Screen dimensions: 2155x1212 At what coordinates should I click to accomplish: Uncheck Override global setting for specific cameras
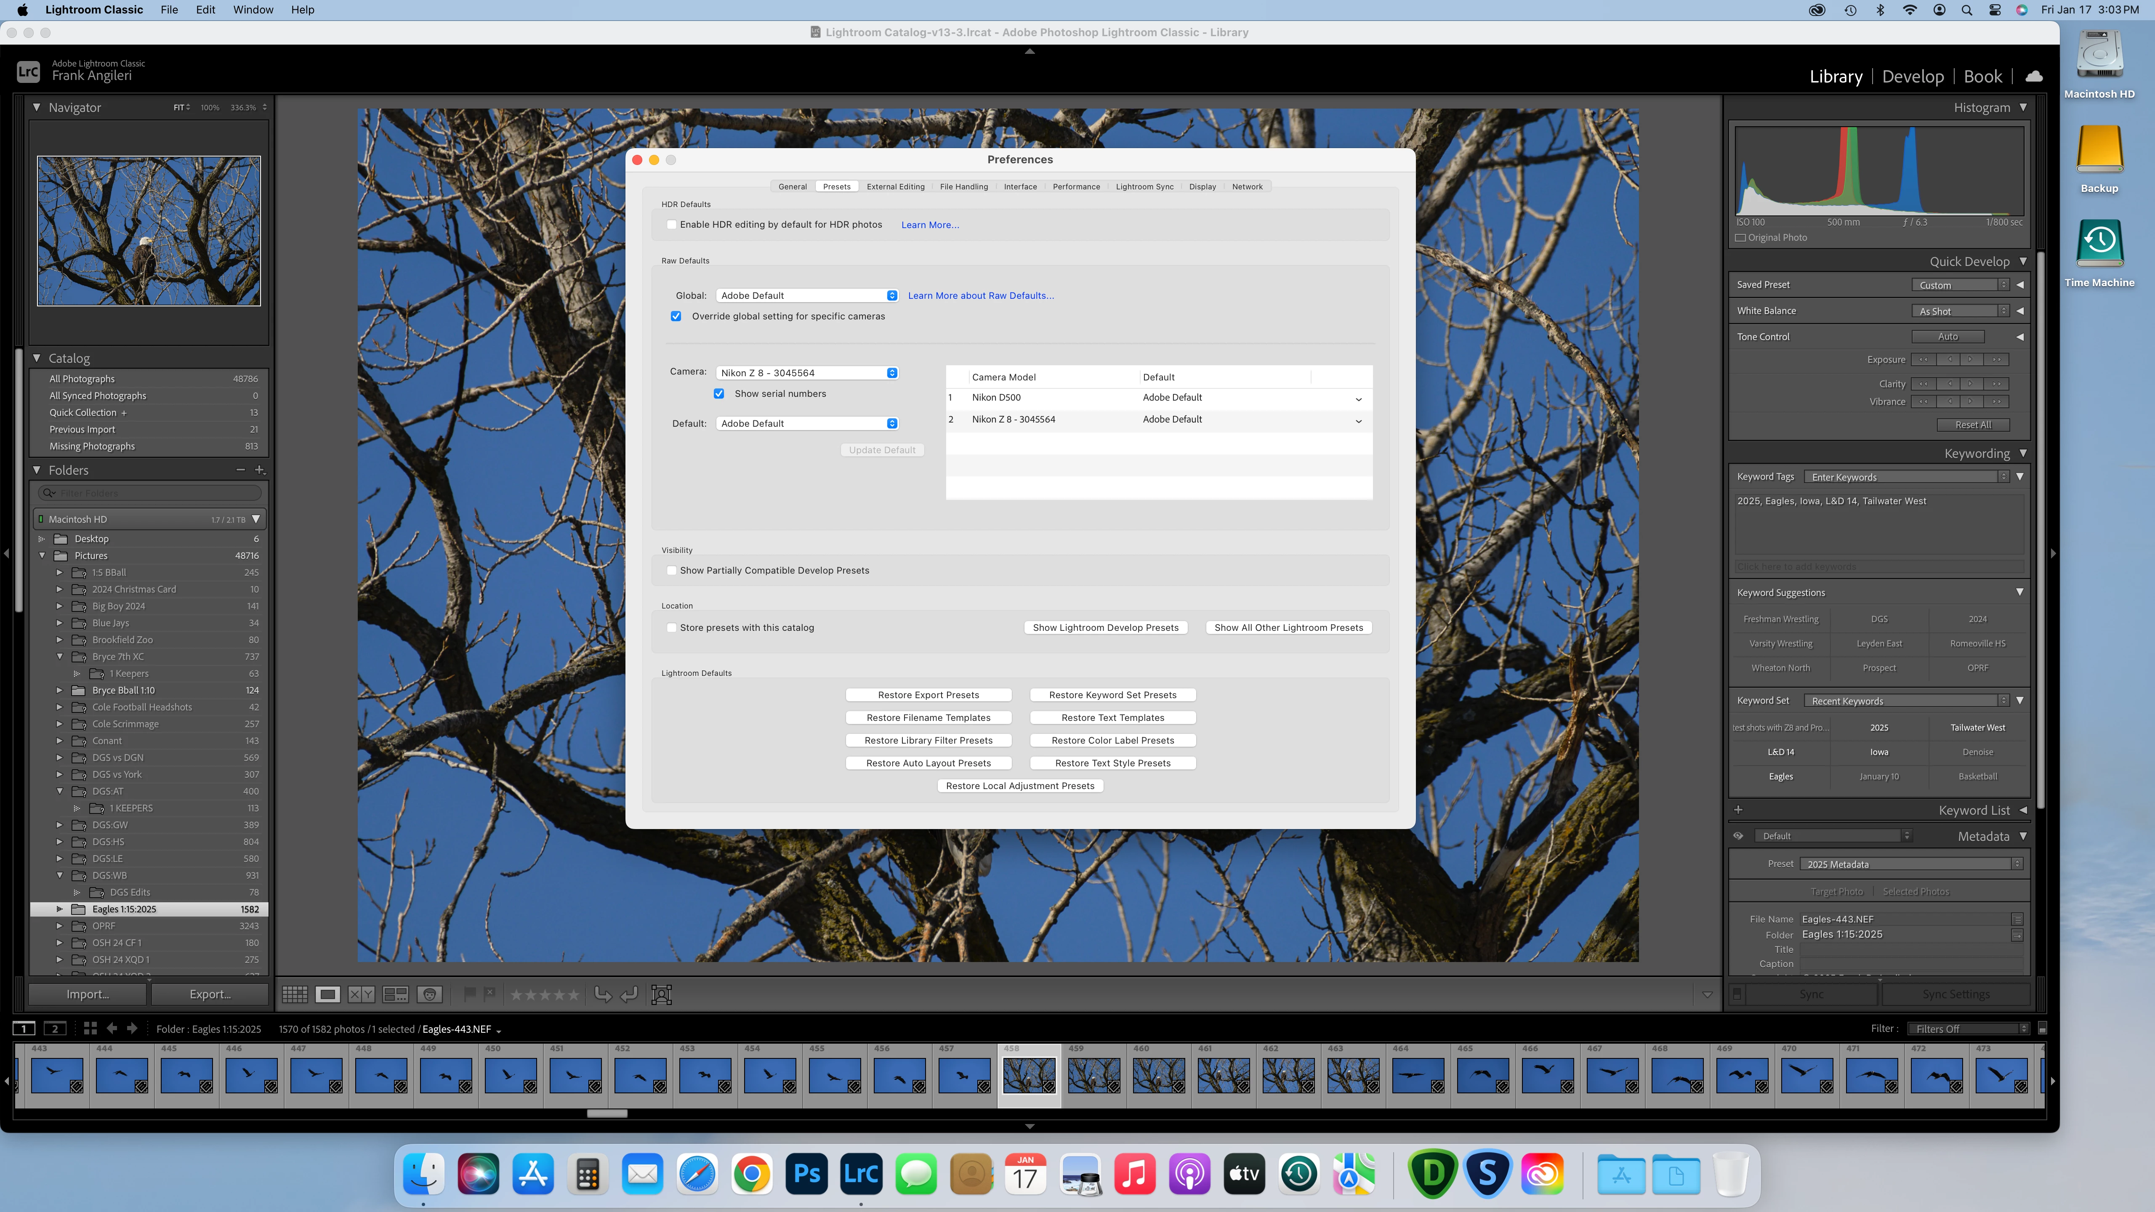click(x=676, y=316)
